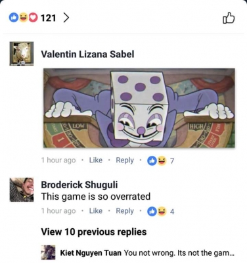
Task: Open Kiet Nguyen Tuan's profile picture
Action: [48, 252]
